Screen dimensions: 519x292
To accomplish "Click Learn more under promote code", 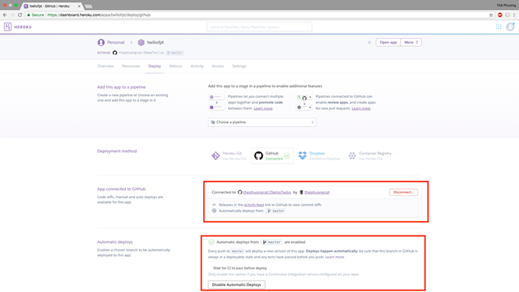I will click(263, 109).
